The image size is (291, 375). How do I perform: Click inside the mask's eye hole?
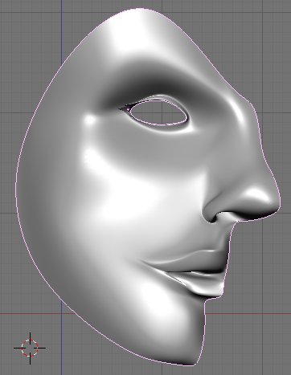pyautogui.click(x=159, y=113)
